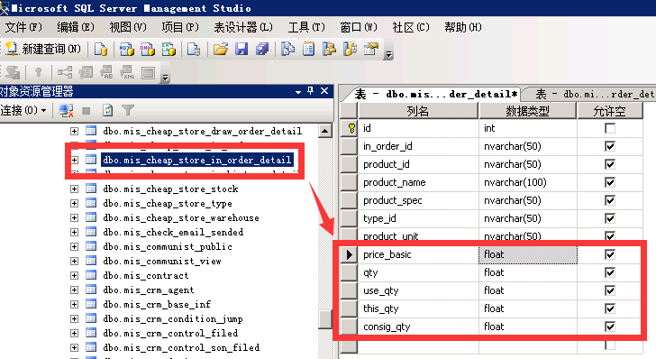The image size is (656, 359).
Task: Click the pin icon on Object Explorer panel
Action: point(310,91)
